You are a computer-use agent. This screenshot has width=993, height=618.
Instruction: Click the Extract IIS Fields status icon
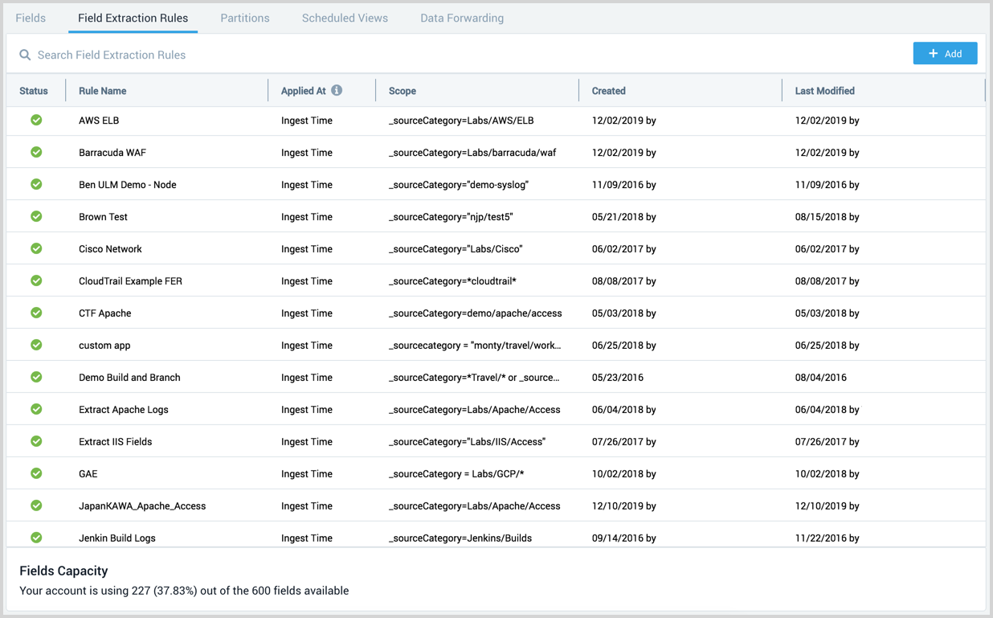point(36,442)
